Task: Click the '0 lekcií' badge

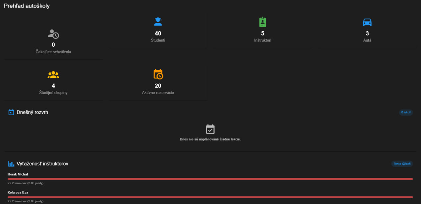Action: pos(406,113)
